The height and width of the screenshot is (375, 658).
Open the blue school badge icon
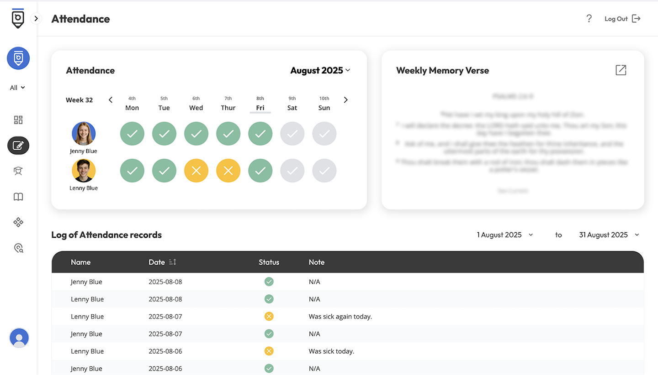tap(18, 58)
